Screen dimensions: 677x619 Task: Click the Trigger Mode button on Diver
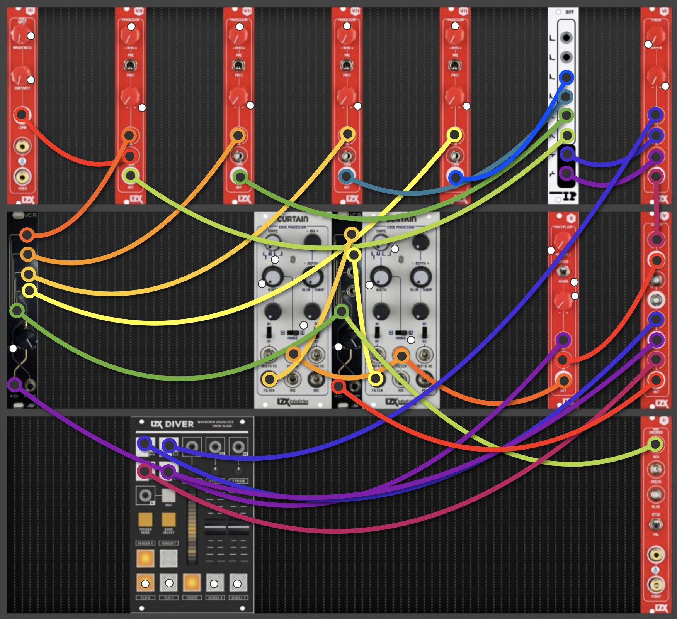pos(145,519)
